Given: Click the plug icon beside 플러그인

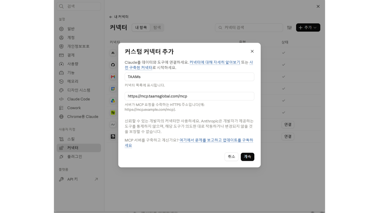Looking at the screenshot, I should [61, 156].
